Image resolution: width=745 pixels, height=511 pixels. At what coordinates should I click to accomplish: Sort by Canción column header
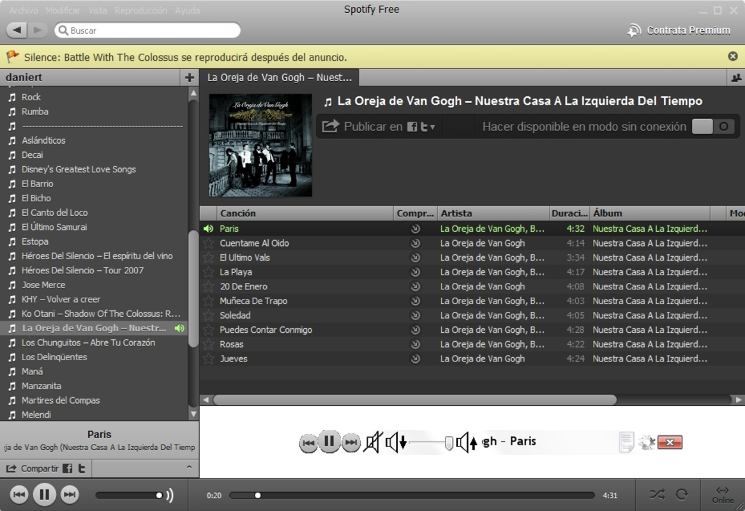click(305, 213)
